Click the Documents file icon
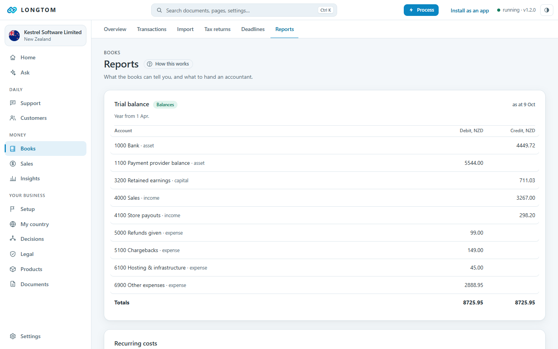This screenshot has width=558, height=349. (13, 284)
